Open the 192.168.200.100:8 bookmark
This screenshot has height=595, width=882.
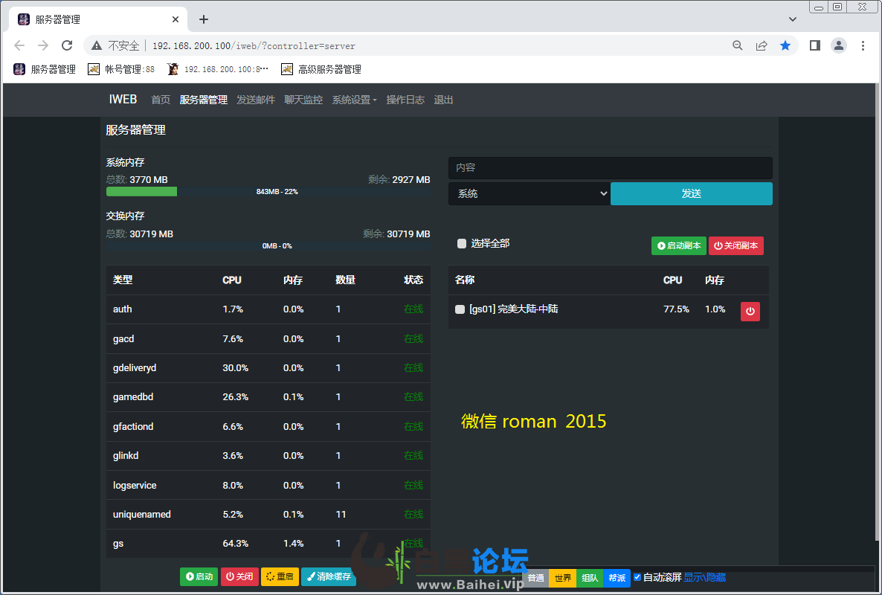coord(218,69)
